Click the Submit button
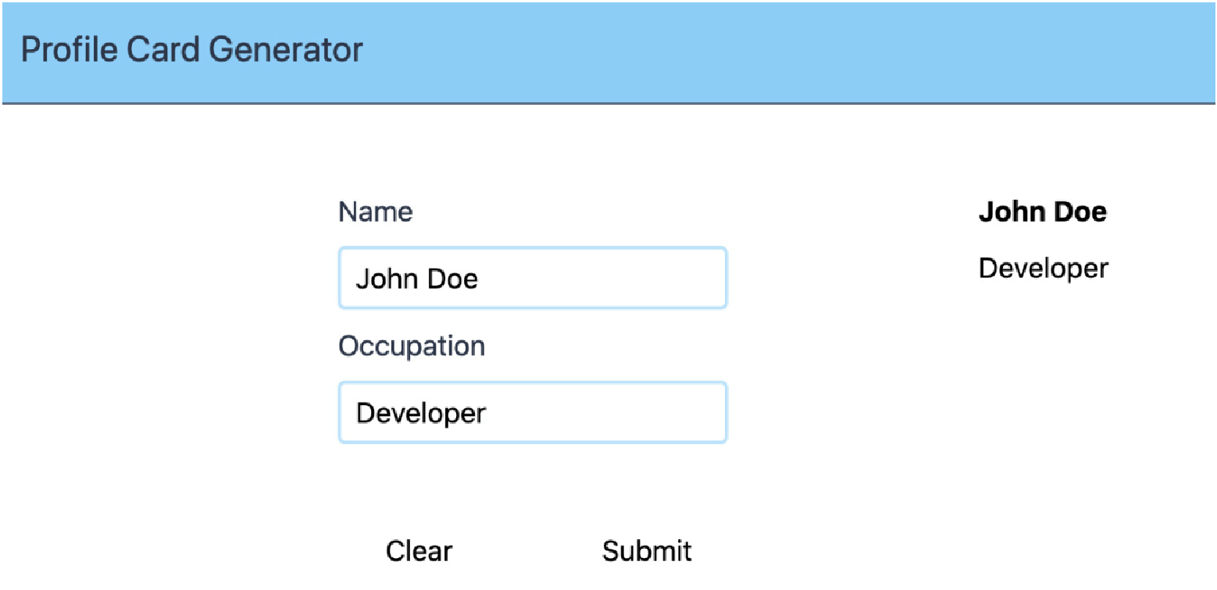 pyautogui.click(x=647, y=551)
